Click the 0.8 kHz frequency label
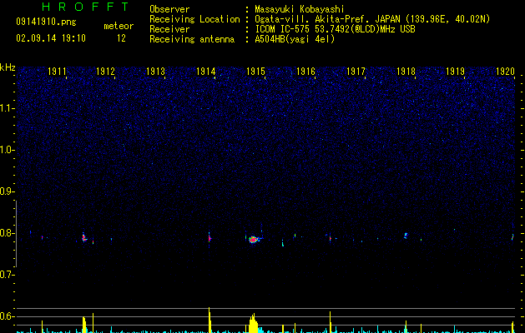Image resolution: width=525 pixels, height=333 pixels. pyautogui.click(x=7, y=233)
